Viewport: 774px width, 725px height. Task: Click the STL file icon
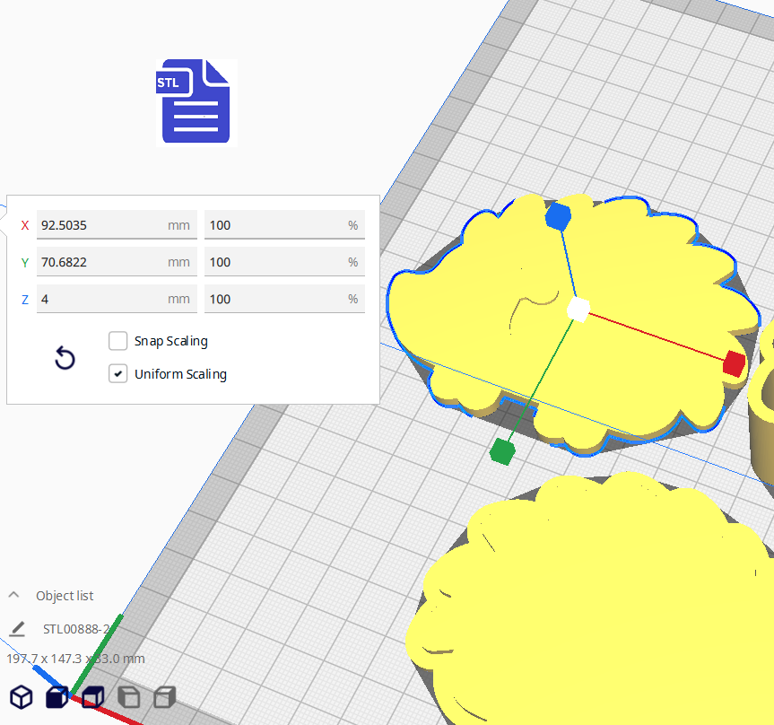point(196,101)
